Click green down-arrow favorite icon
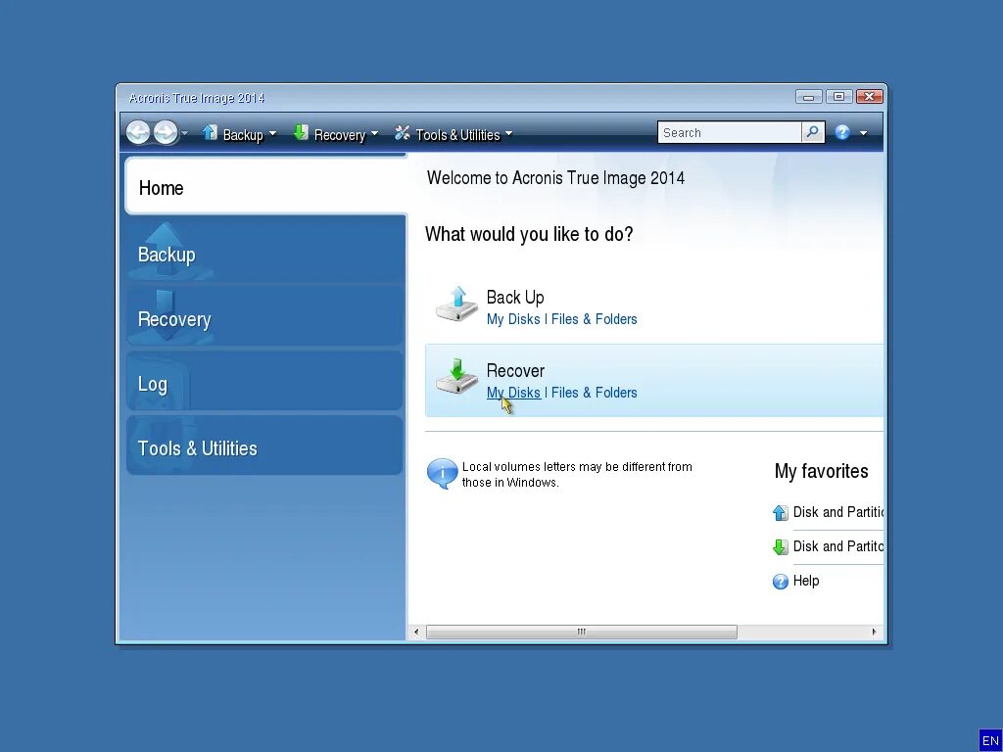 781,547
